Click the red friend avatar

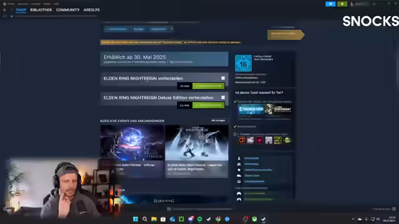(259, 140)
